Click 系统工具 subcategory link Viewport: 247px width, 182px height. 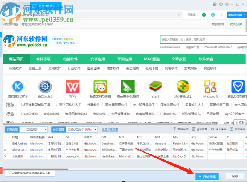coord(35,68)
